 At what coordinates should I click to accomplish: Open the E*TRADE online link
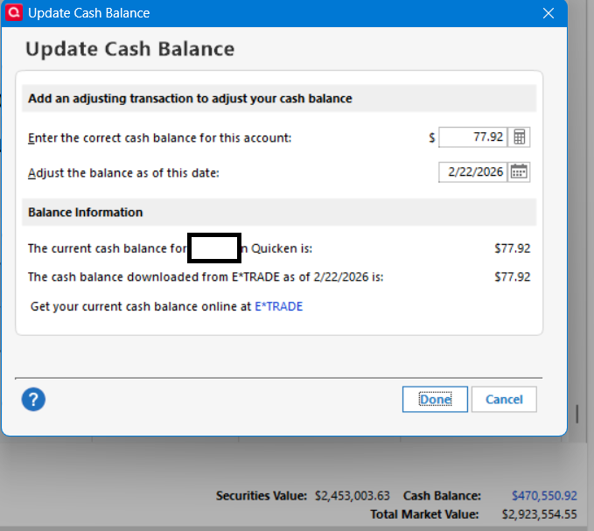pyautogui.click(x=279, y=306)
